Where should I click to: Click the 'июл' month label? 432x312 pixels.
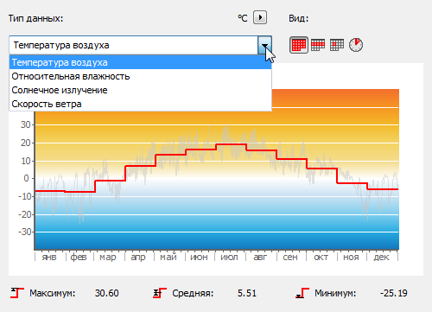pyautogui.click(x=229, y=257)
